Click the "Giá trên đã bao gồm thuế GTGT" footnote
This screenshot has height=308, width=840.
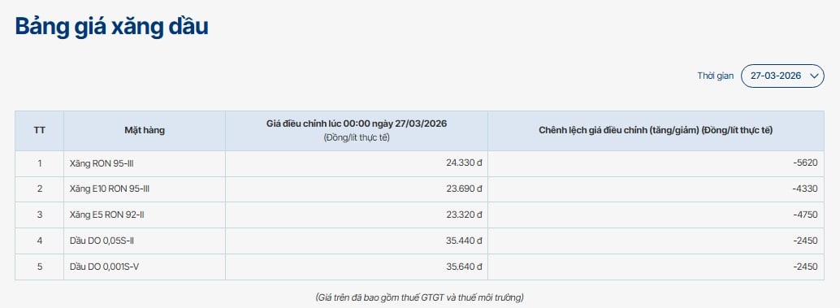[419, 297]
